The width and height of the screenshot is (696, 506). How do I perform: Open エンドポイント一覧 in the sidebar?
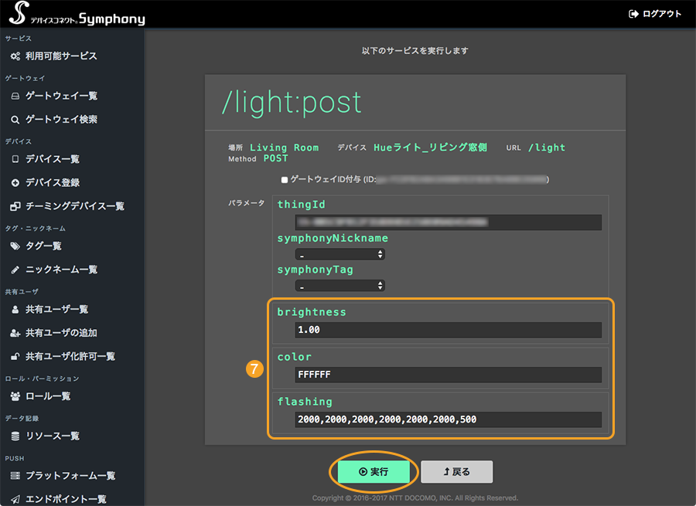click(x=66, y=499)
